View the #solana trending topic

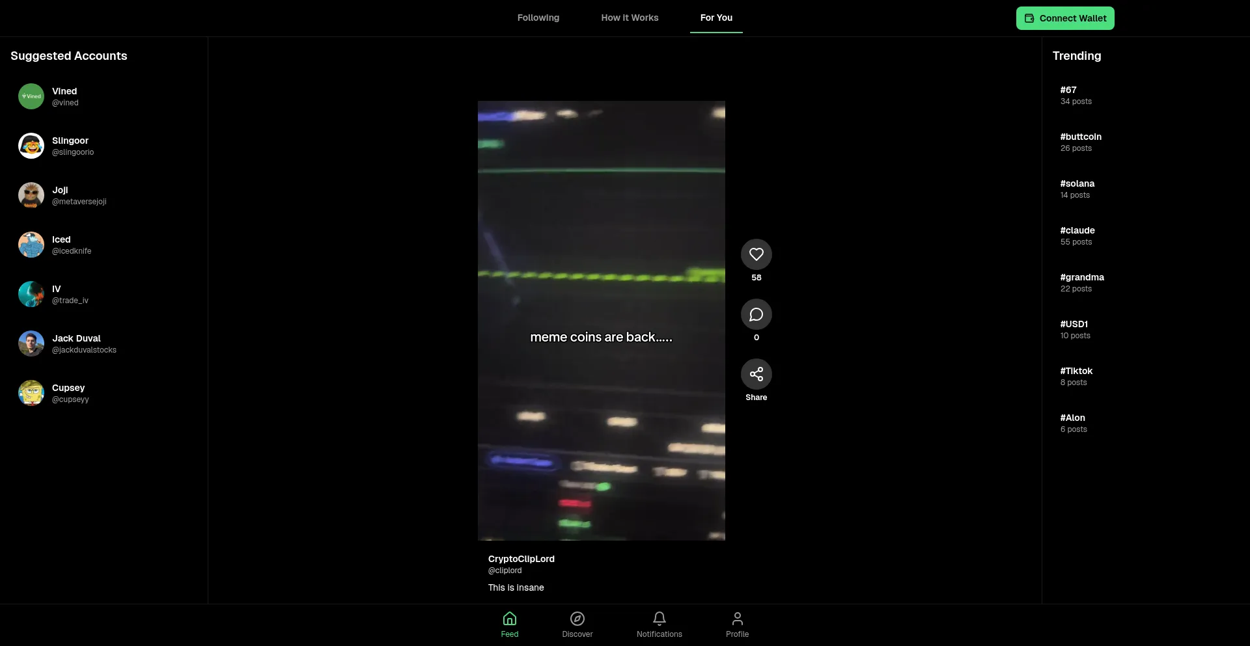pyautogui.click(x=1077, y=183)
